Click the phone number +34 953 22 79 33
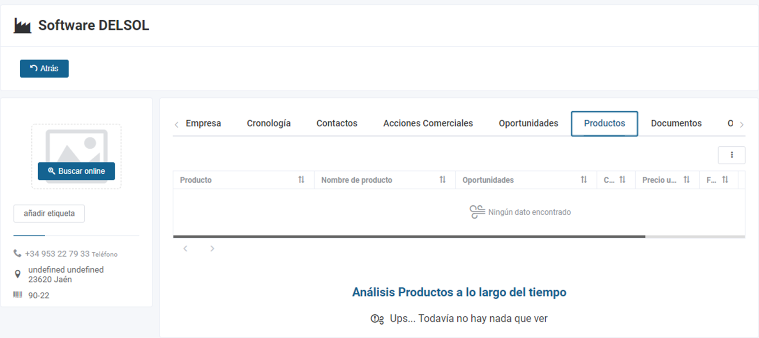The height and width of the screenshot is (338, 759). click(x=57, y=254)
